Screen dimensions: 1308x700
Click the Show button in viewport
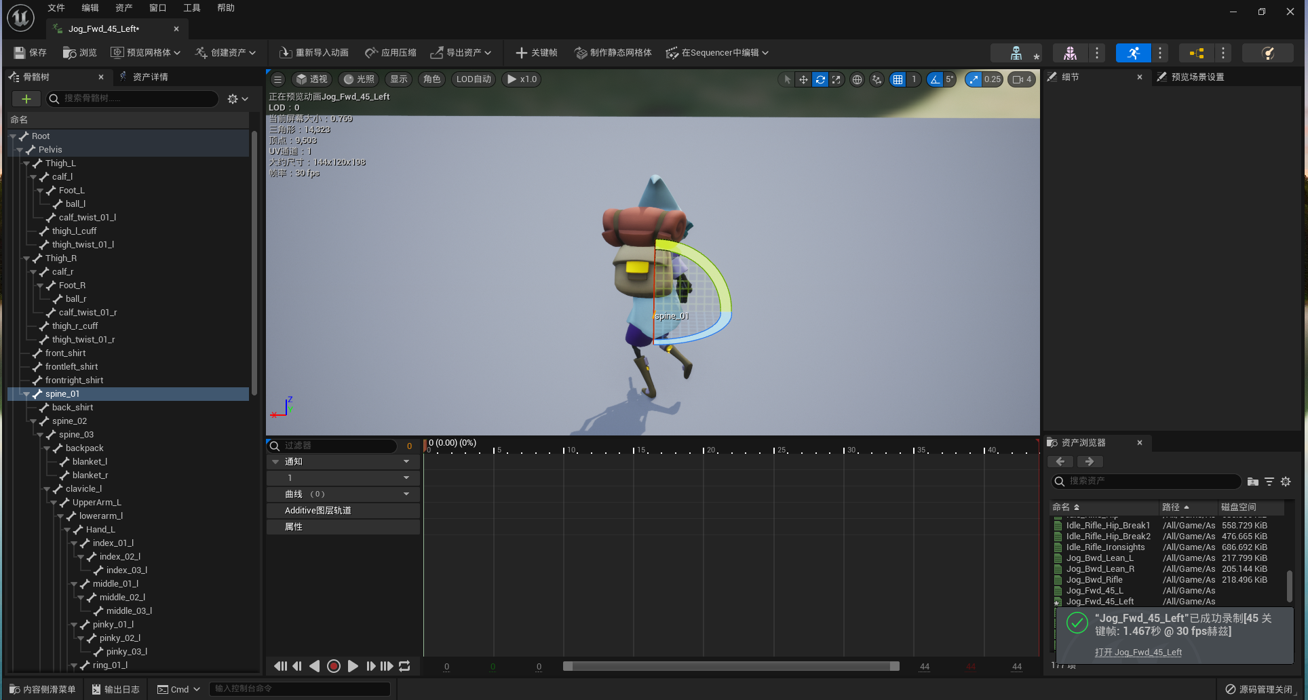[399, 79]
